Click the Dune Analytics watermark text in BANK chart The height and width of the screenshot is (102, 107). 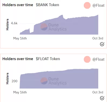(58, 27)
